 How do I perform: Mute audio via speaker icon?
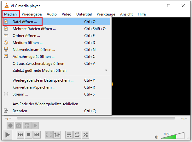[156, 137]
